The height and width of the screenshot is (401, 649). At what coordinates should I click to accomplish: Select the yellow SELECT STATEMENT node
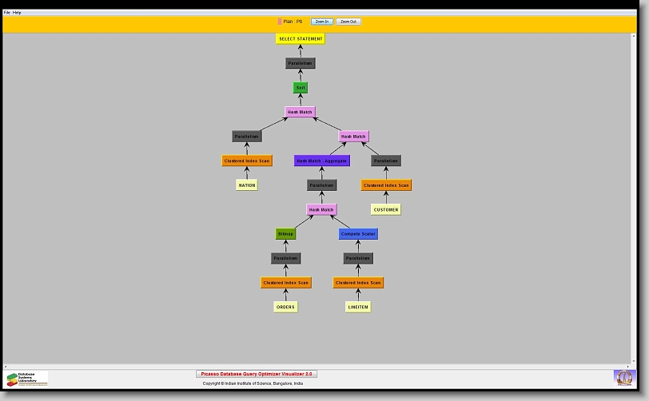(301, 38)
